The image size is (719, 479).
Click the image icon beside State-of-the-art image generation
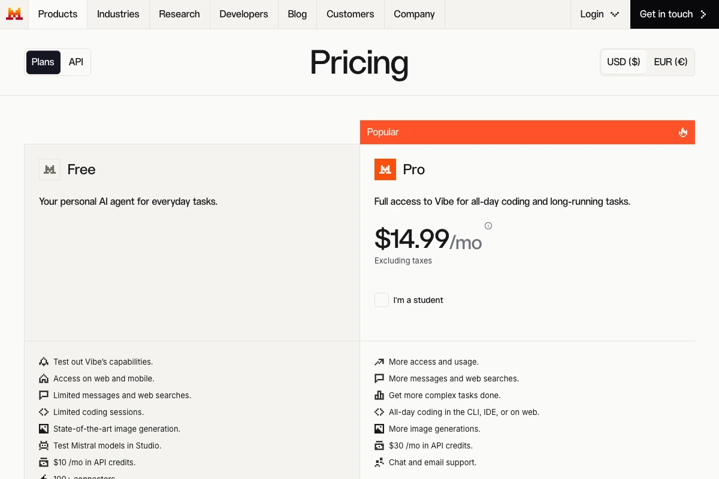(44, 429)
